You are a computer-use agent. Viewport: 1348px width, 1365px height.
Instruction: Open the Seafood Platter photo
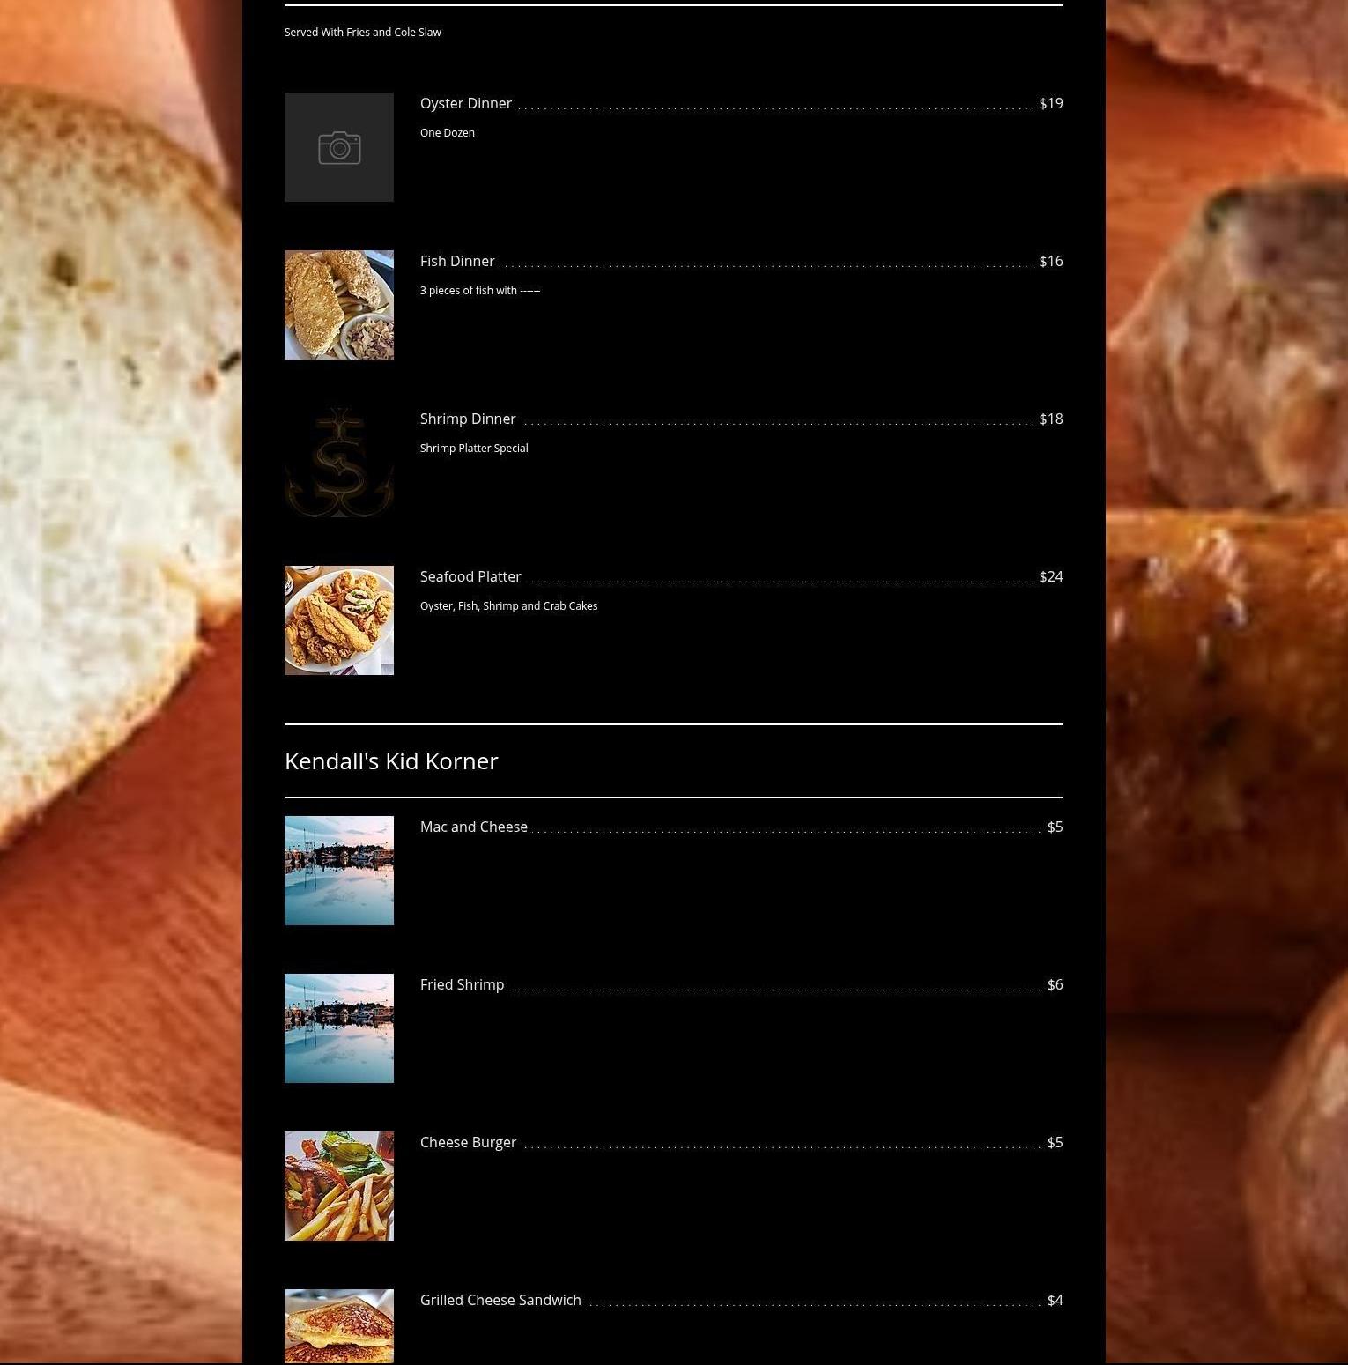(339, 620)
